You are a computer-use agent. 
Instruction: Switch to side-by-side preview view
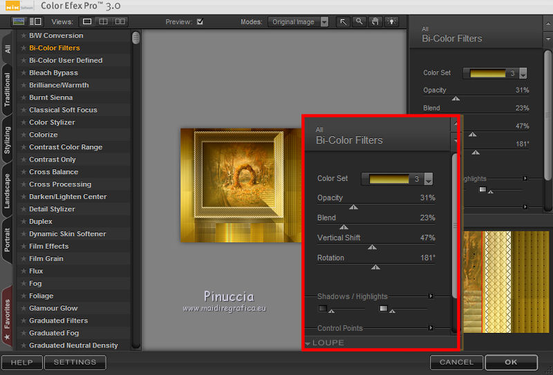tap(120, 21)
